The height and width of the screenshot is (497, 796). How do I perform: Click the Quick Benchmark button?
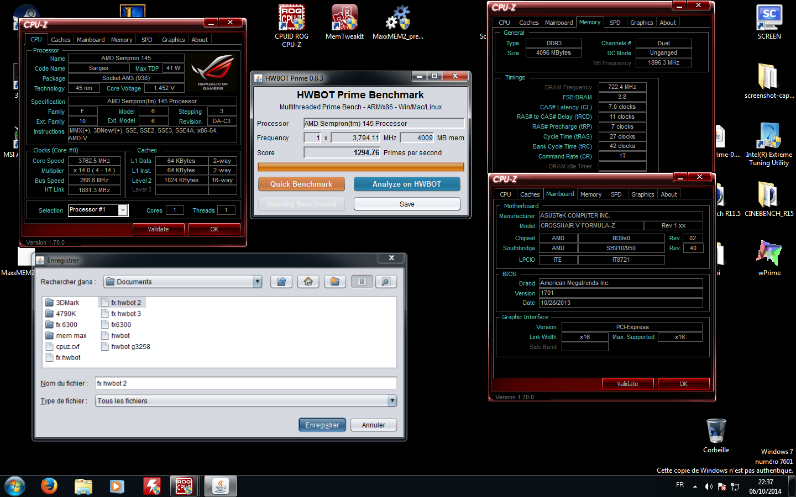click(301, 184)
